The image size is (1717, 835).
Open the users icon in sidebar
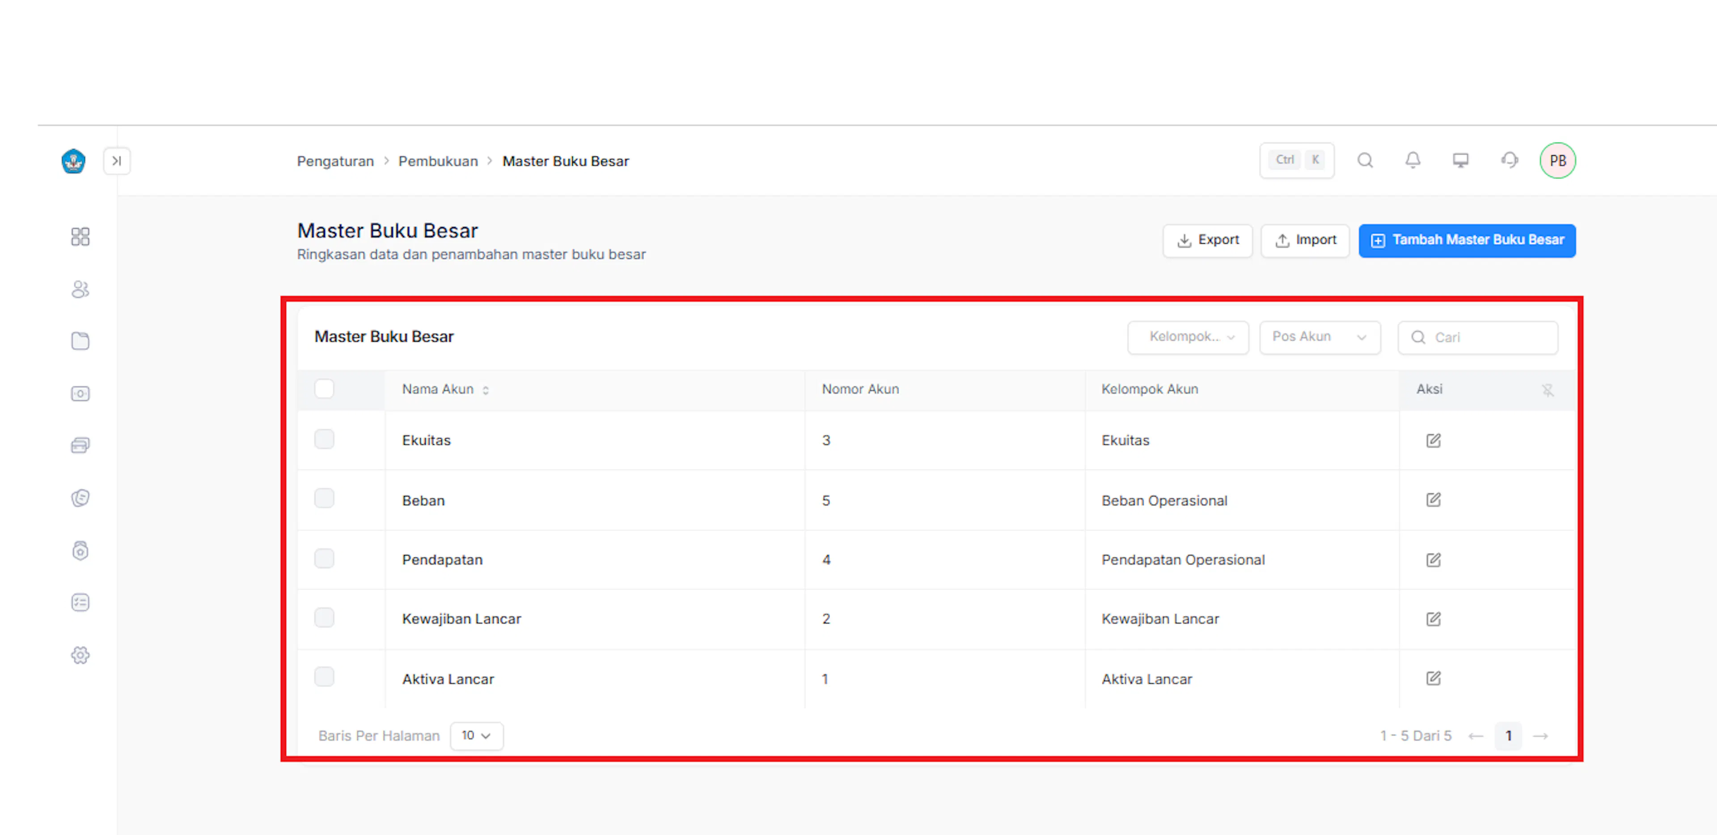80,289
